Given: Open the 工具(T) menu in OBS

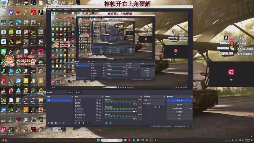Looking at the screenshot, I should (91, 10).
